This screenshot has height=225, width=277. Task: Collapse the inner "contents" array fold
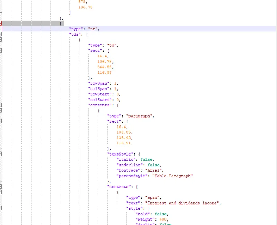pyautogui.click(x=1, y=187)
